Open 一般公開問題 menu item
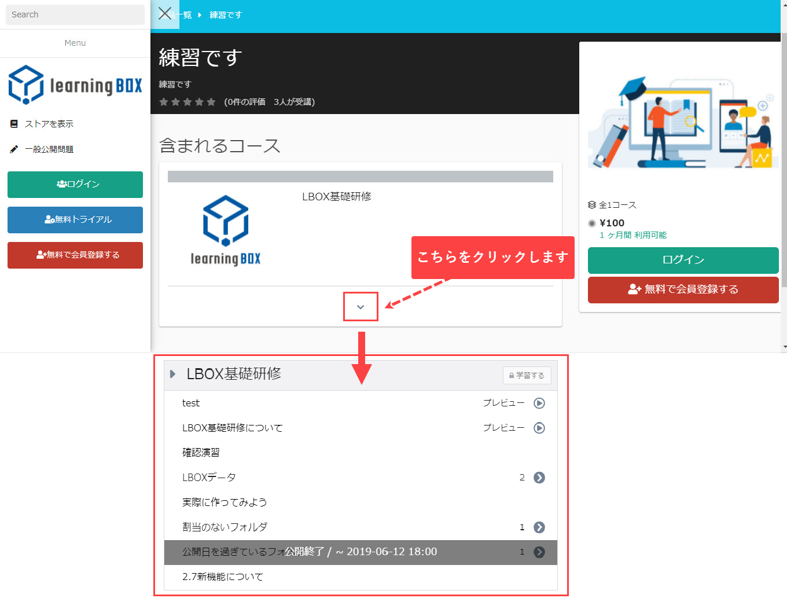This screenshot has width=787, height=598. tap(49, 149)
